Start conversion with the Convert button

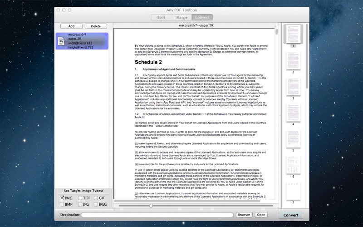(291, 215)
